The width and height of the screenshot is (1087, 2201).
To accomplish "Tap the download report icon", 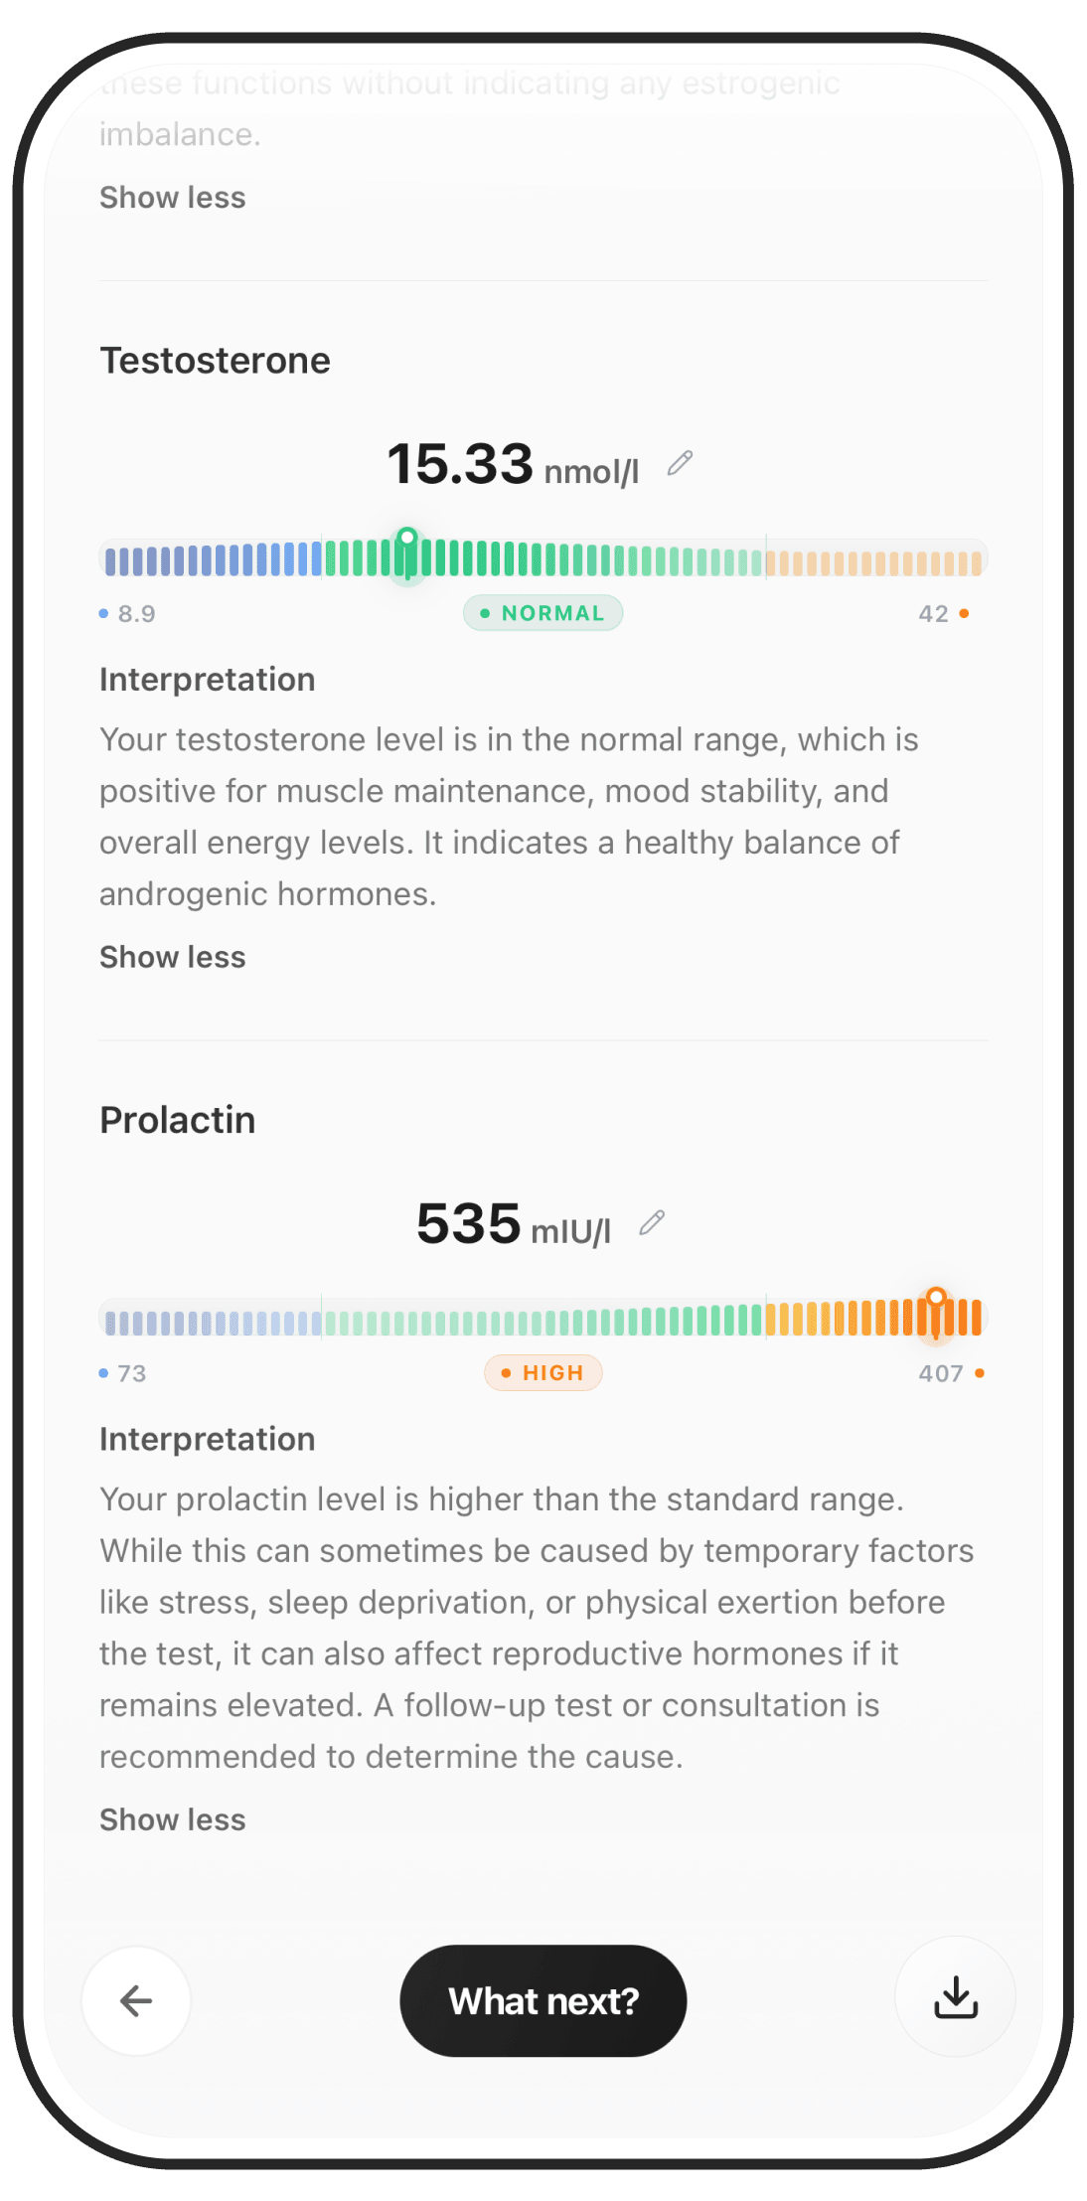I will click(x=956, y=1996).
